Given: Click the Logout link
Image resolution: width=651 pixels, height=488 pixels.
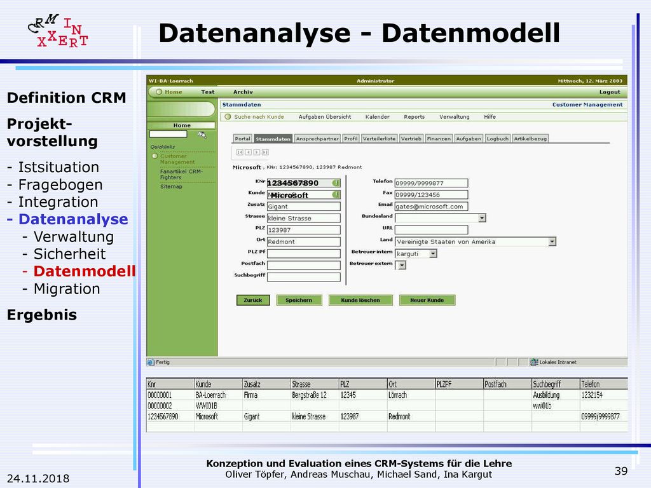Looking at the screenshot, I should point(610,92).
